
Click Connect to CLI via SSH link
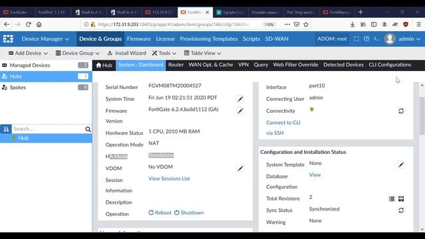pos(284,127)
